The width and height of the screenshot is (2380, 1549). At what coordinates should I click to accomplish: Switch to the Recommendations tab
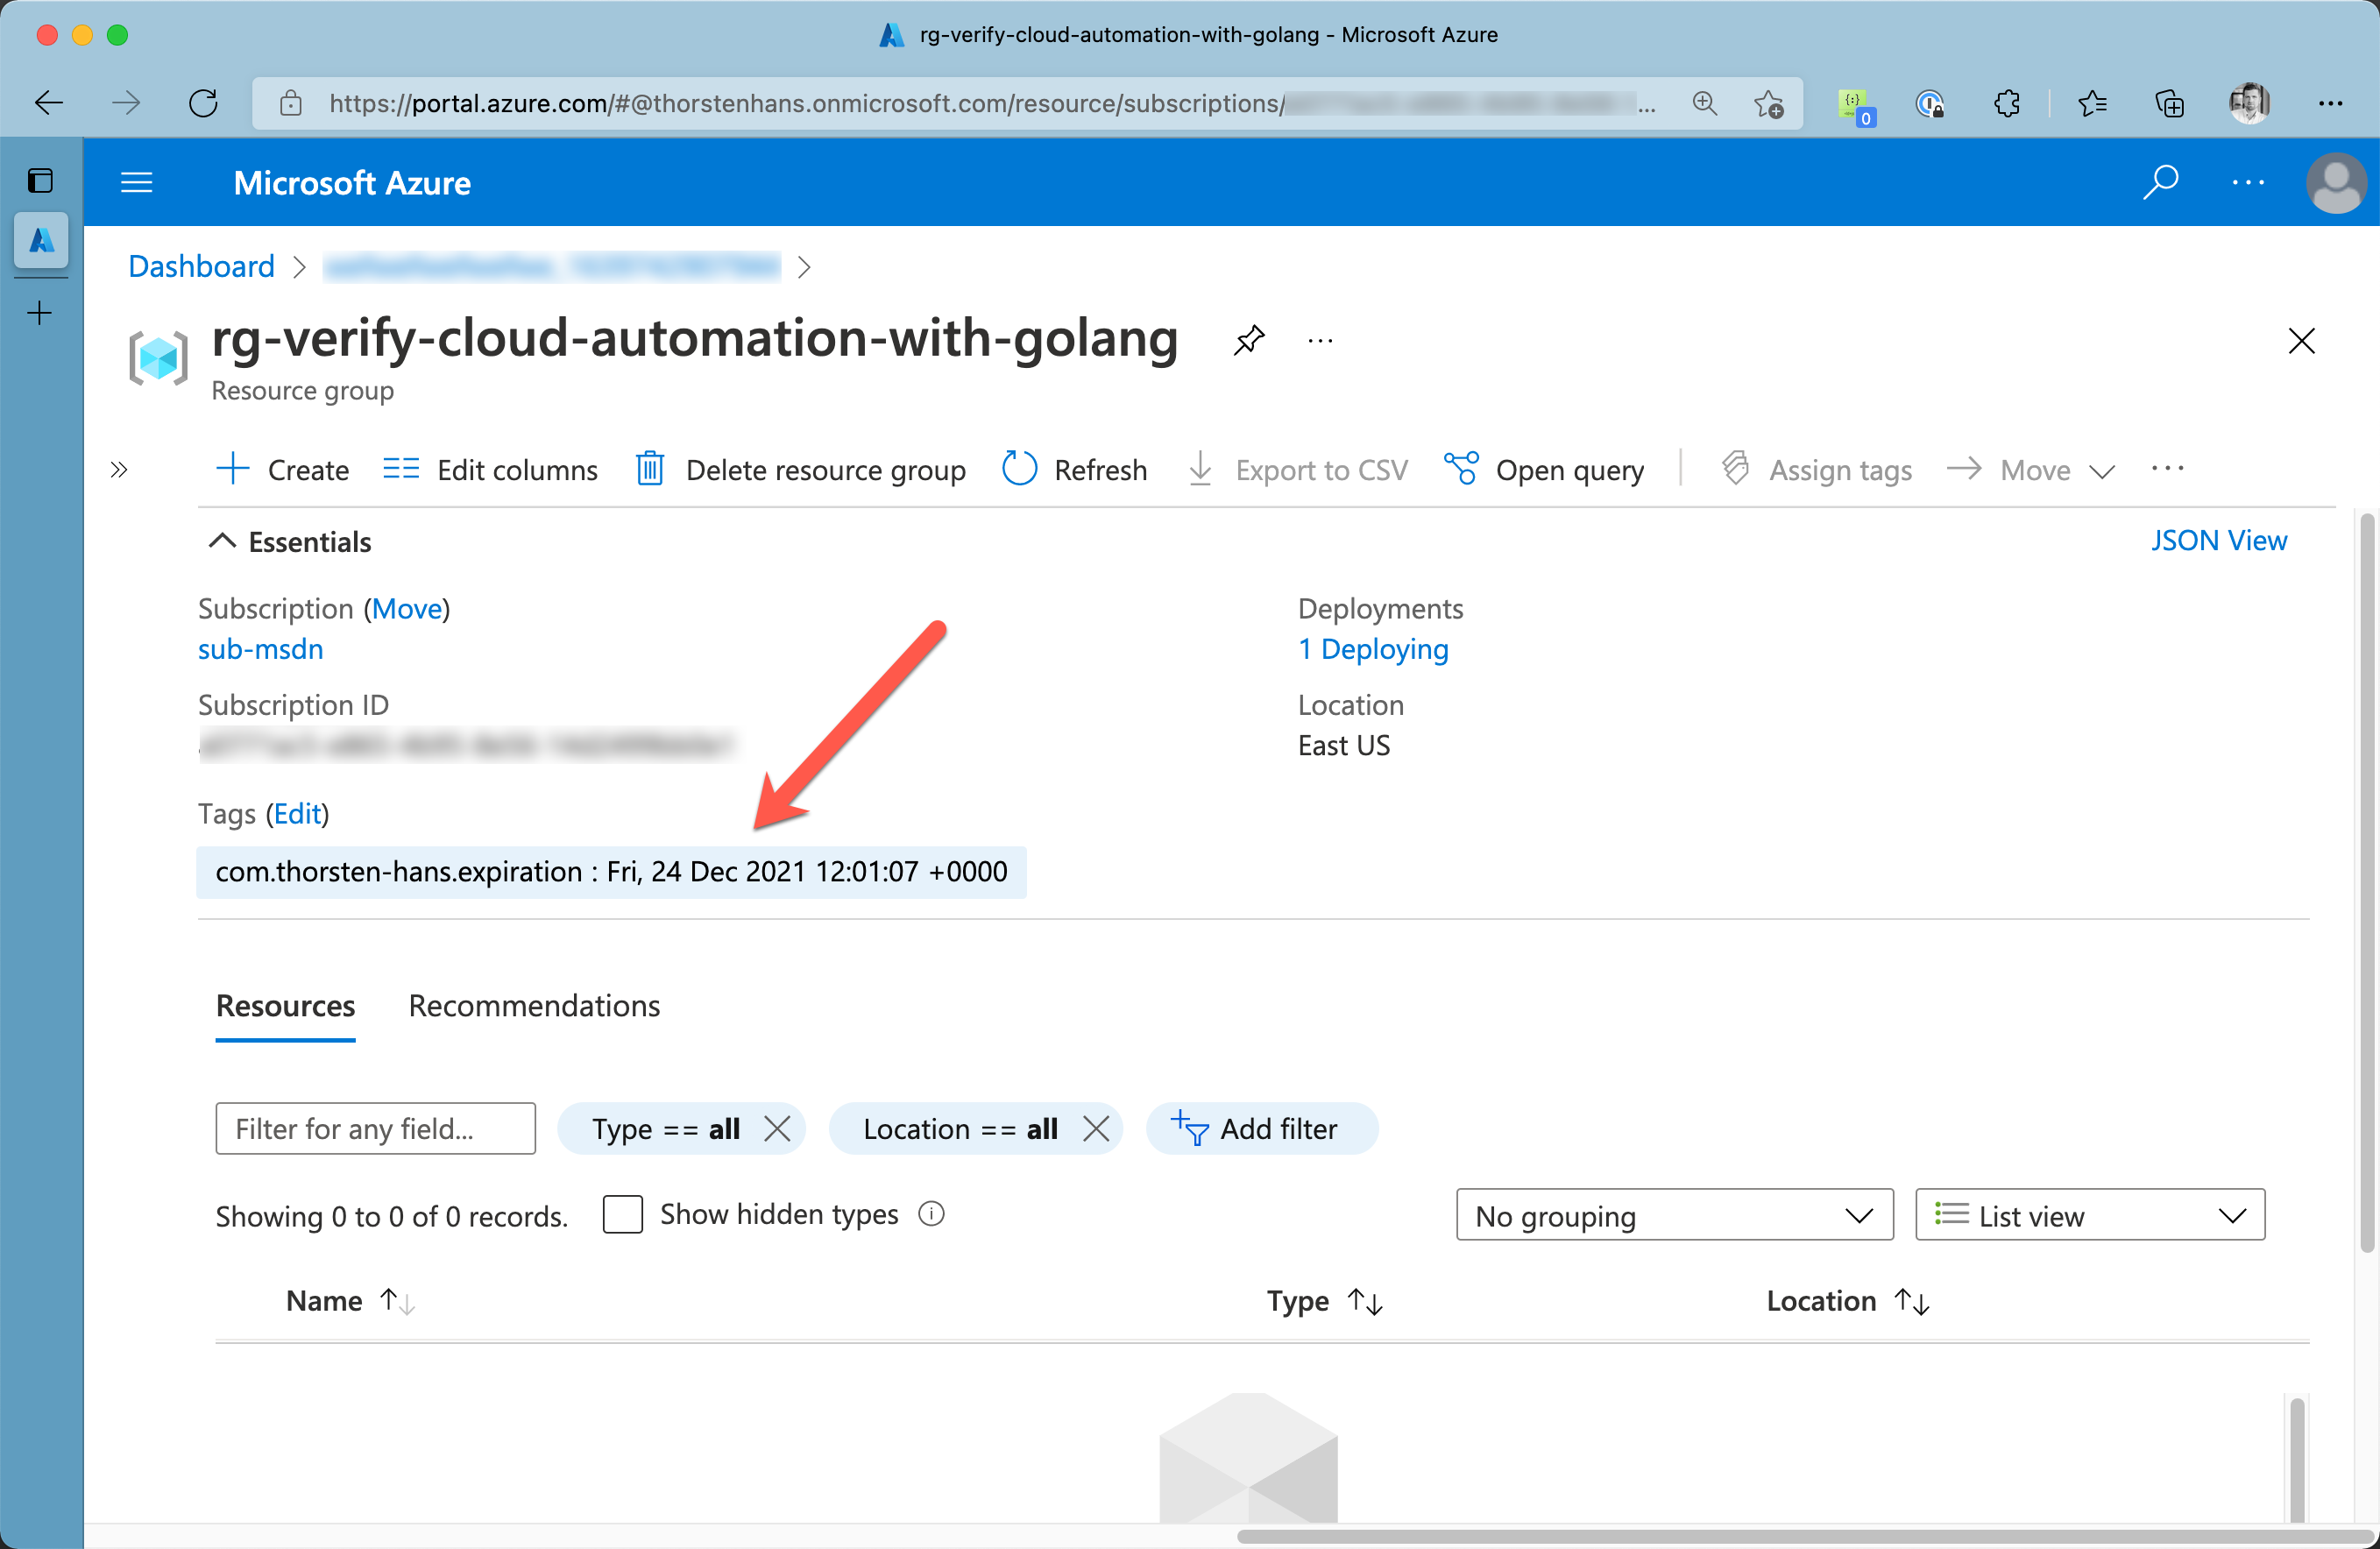pyautogui.click(x=534, y=1005)
